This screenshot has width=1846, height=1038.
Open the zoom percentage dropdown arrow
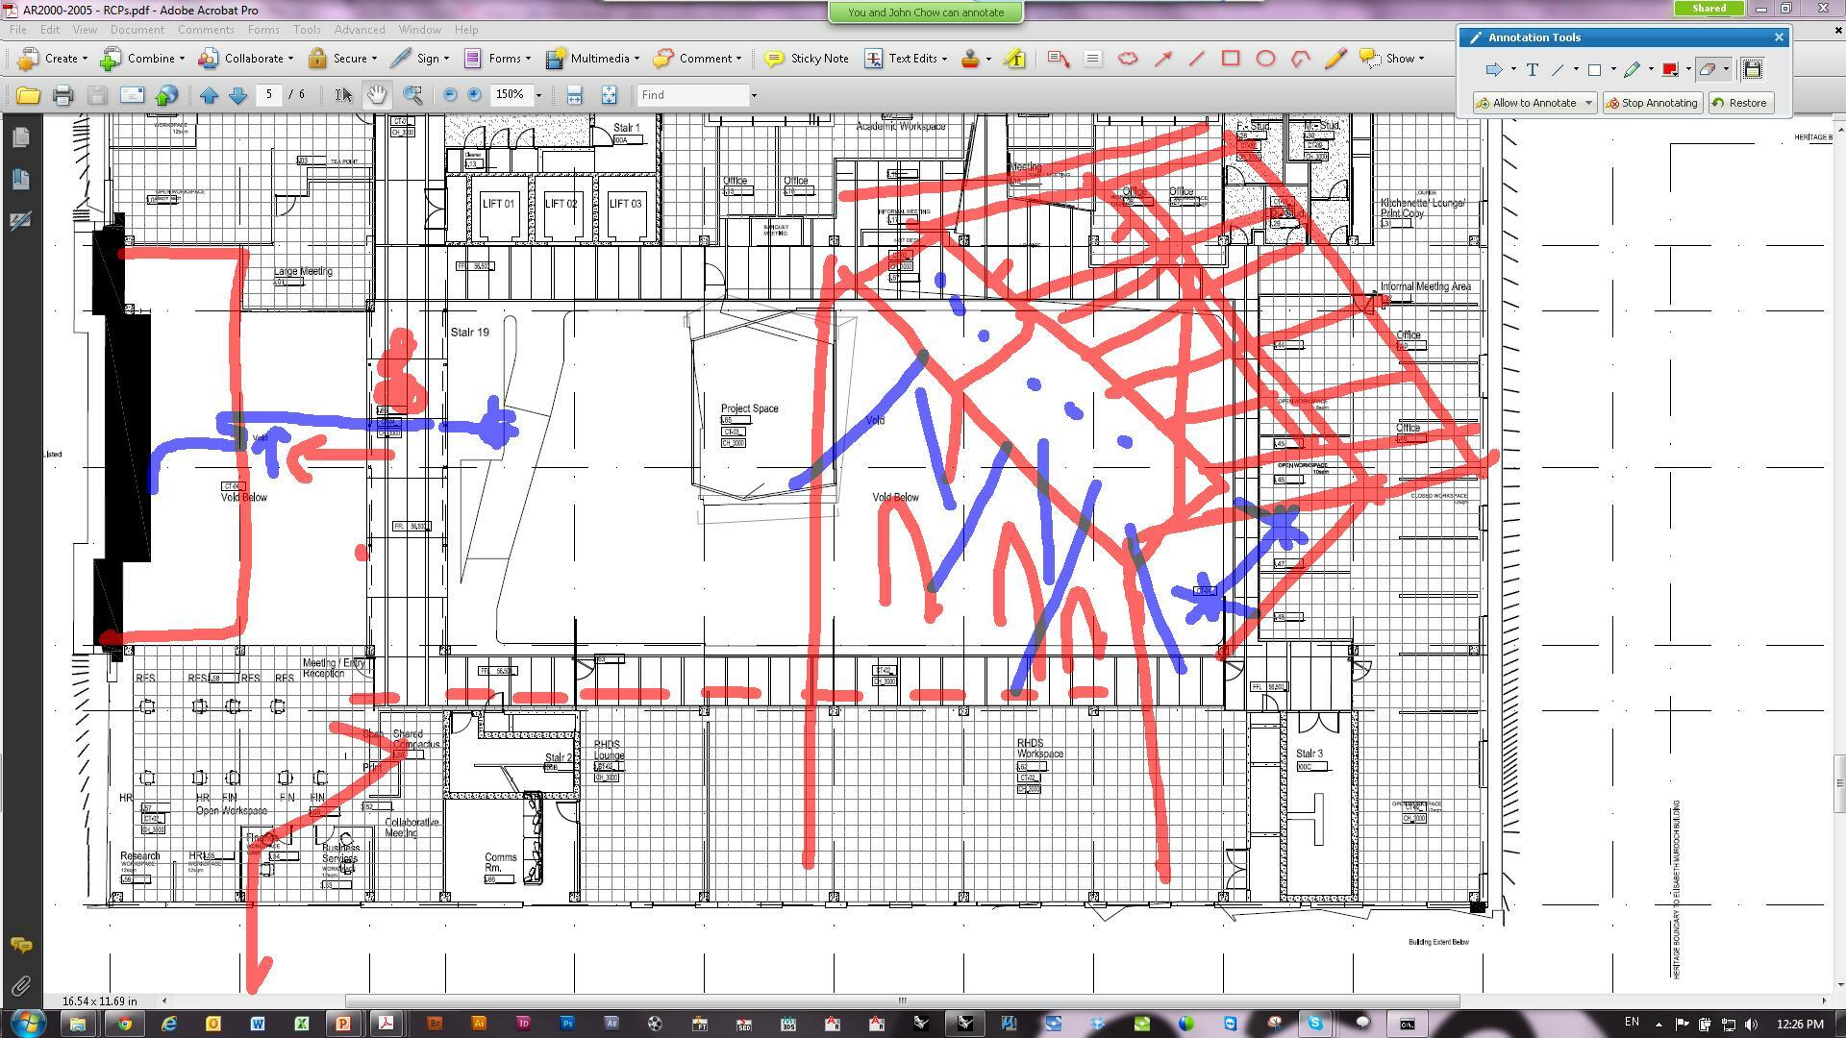point(538,95)
